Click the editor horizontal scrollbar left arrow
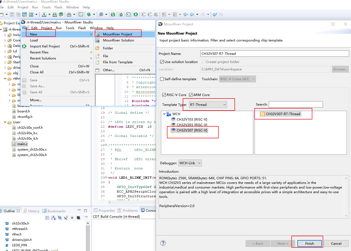This screenshot has width=351, height=251. click(x=110, y=202)
